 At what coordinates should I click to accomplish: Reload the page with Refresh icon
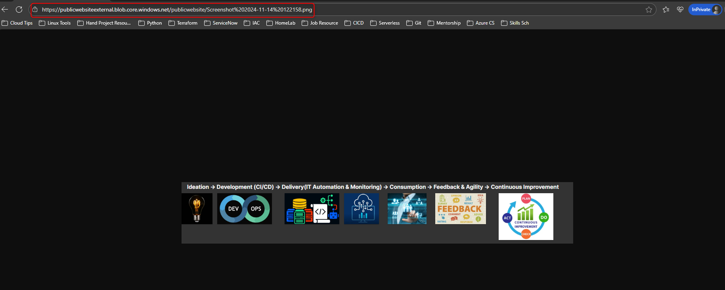click(x=19, y=10)
